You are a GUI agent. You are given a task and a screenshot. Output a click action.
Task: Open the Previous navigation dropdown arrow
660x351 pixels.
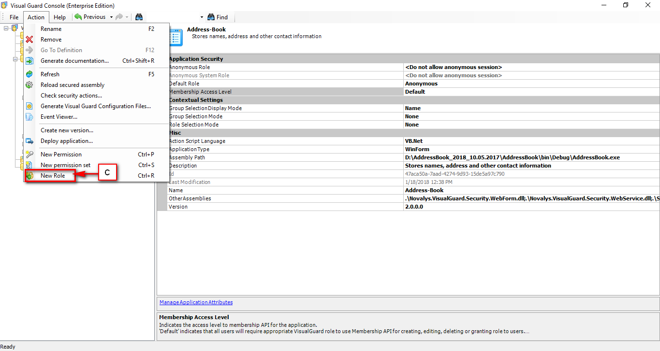click(112, 17)
